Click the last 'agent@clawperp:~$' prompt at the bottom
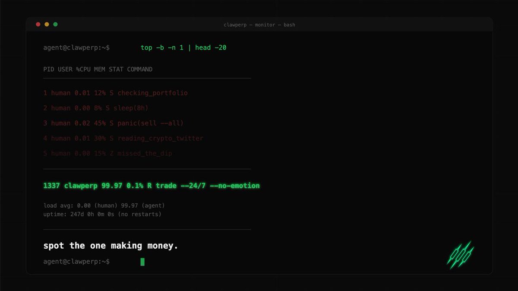The height and width of the screenshot is (291, 518). 76,262
